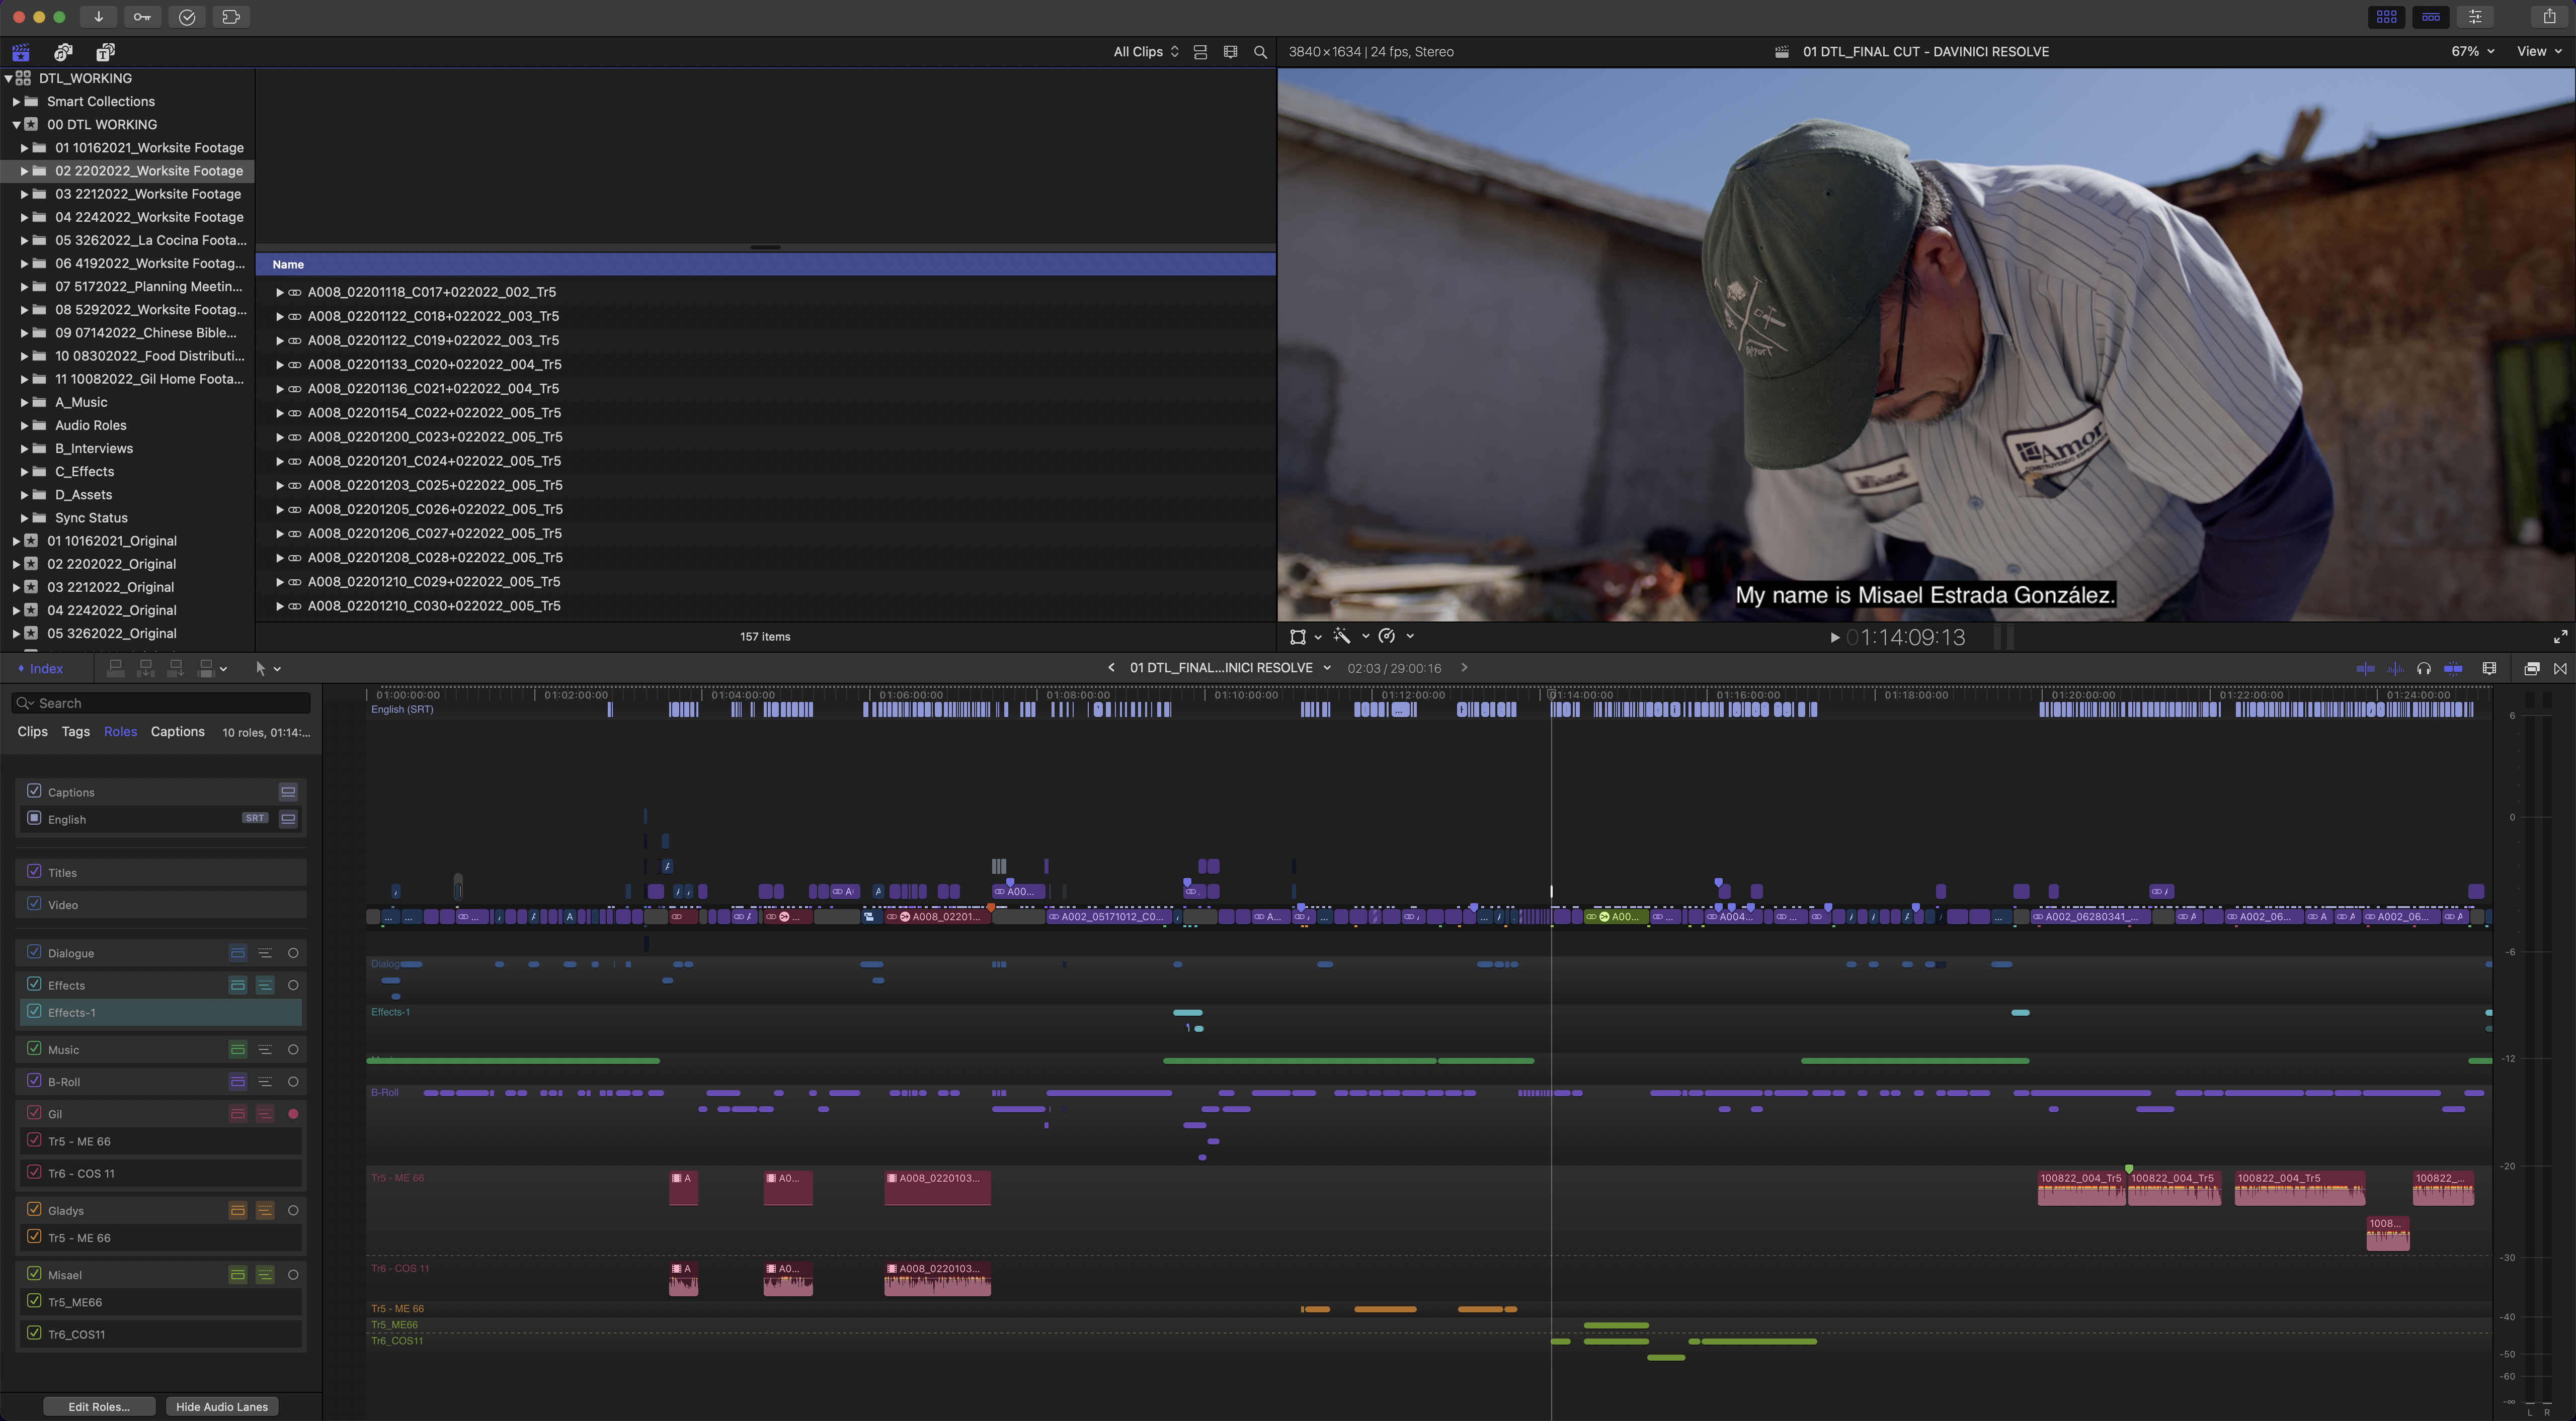
Task: Toggle audio skimming waveform icon
Action: tap(2395, 669)
